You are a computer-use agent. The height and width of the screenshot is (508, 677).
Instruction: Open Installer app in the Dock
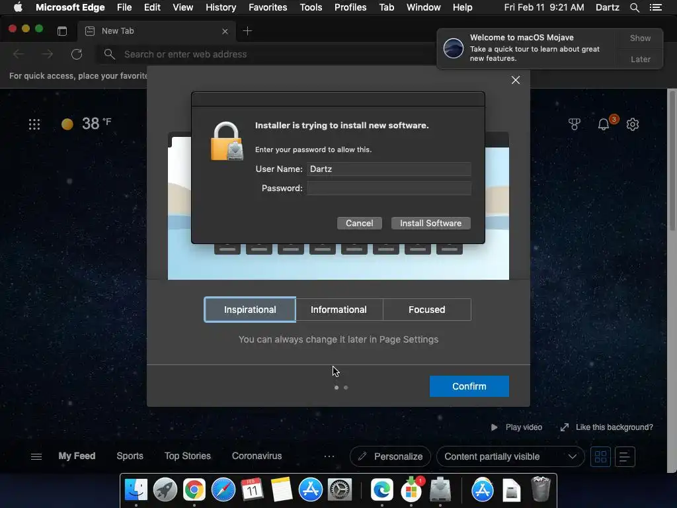(440, 490)
